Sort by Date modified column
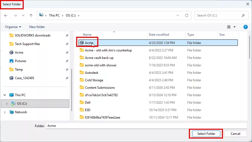The image size is (252, 142). click(x=159, y=35)
